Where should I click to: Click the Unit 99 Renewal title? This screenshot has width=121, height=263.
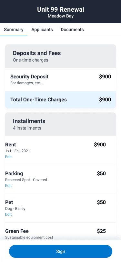pyautogui.click(x=61, y=9)
